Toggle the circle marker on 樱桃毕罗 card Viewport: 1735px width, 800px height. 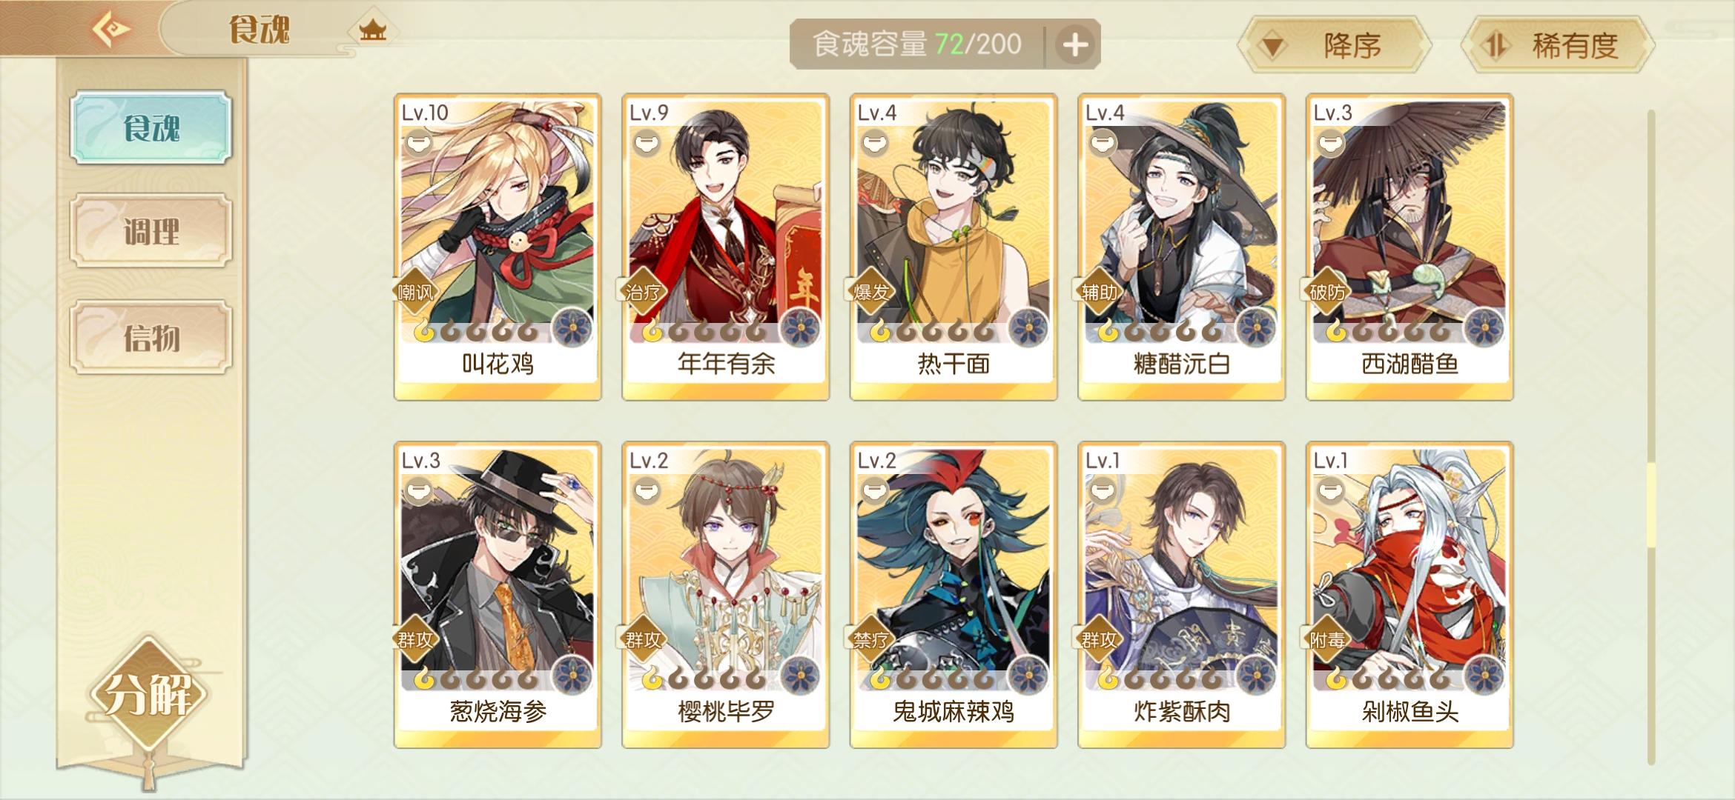(645, 490)
